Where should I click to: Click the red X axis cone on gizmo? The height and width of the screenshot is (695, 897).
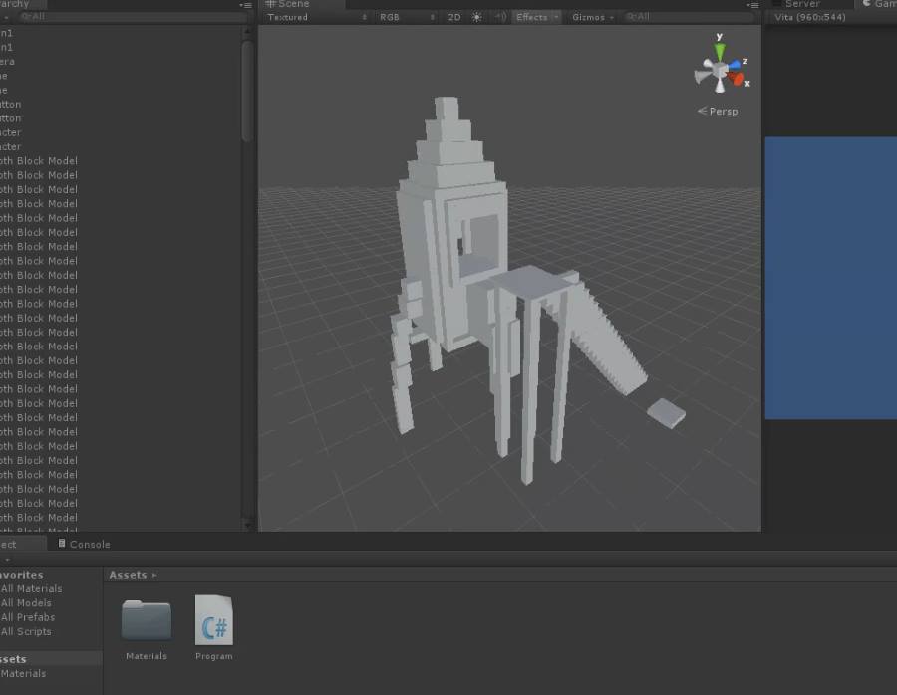(x=736, y=79)
